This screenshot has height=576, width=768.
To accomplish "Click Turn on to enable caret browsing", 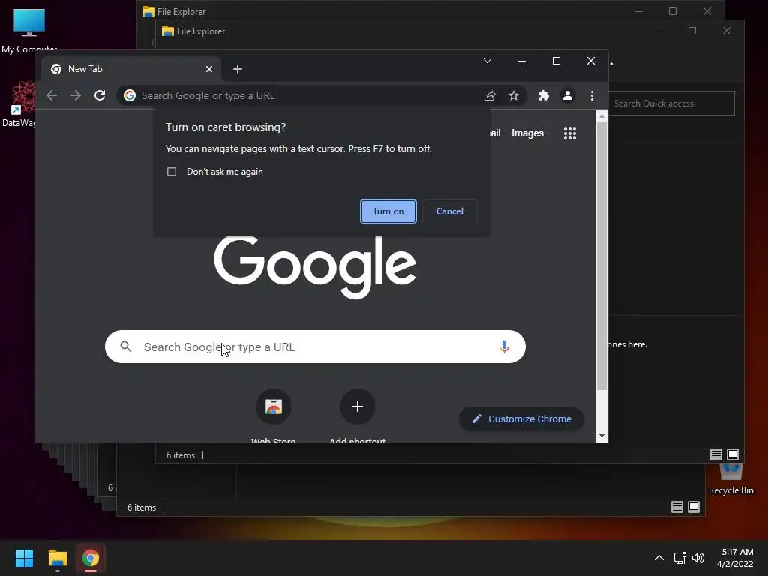I will click(x=388, y=211).
